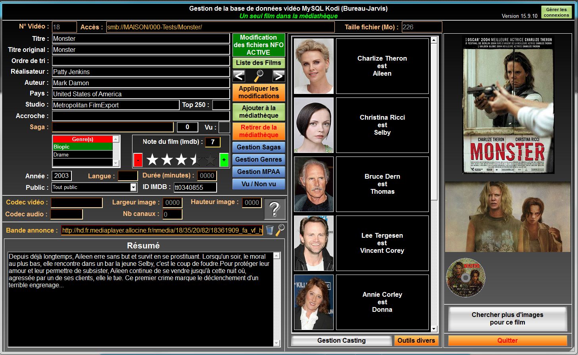
Task: Delete trailer URL with the trash icon
Action: point(270,230)
